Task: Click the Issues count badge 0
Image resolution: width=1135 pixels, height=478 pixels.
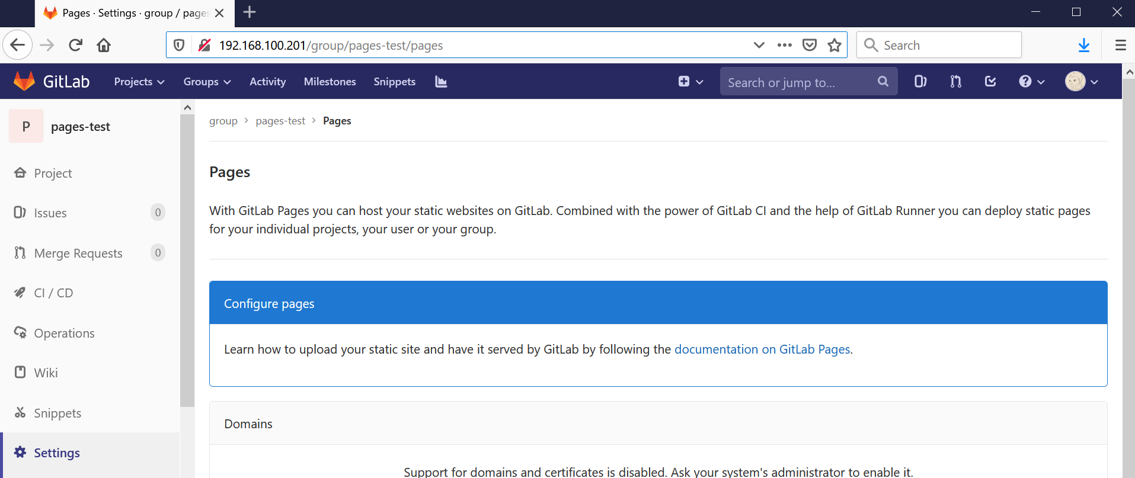Action: [x=158, y=213]
